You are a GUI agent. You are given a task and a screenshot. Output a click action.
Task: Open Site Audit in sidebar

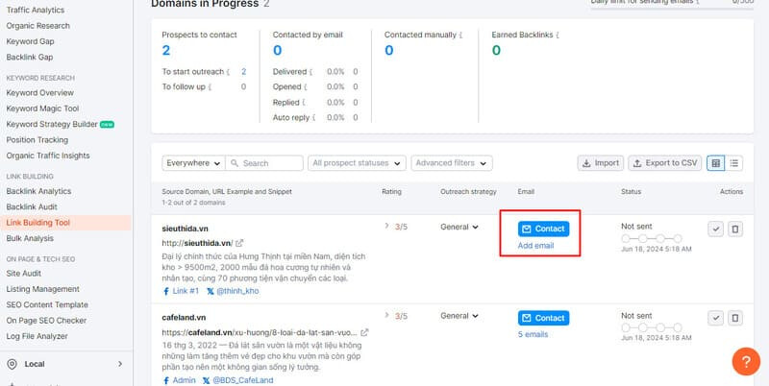coord(23,274)
